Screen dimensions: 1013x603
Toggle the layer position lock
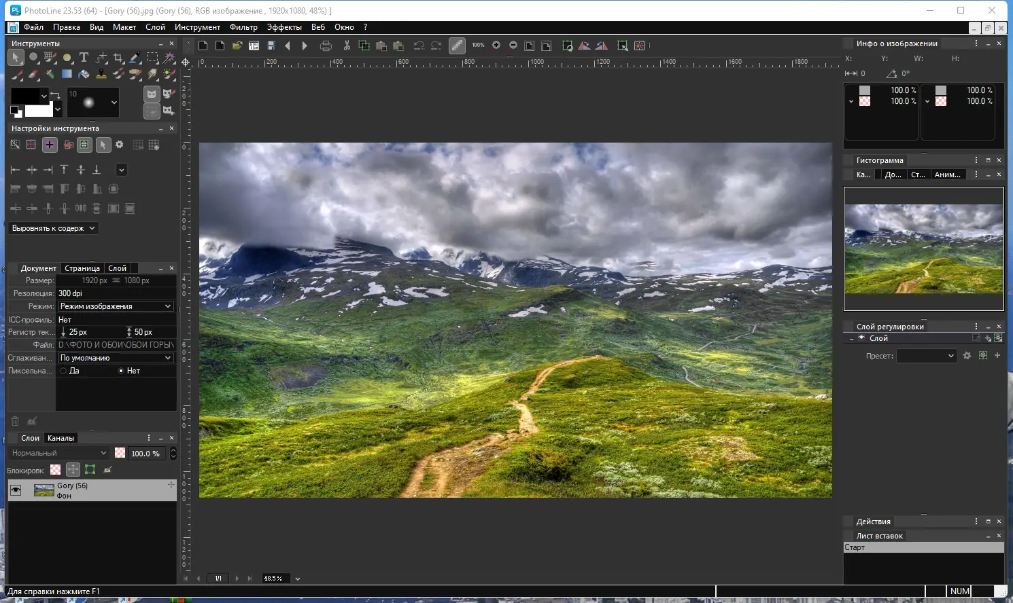[x=73, y=469]
